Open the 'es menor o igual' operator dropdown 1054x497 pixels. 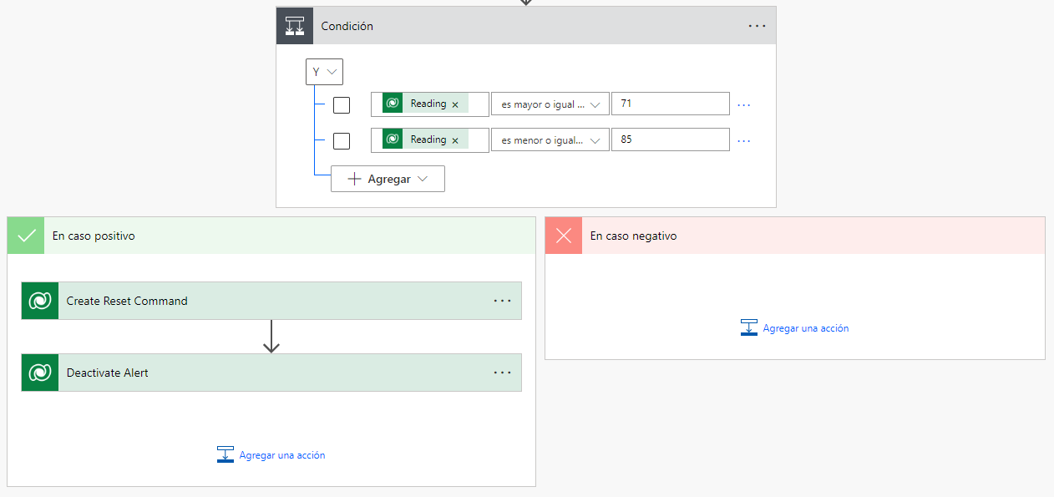click(550, 139)
